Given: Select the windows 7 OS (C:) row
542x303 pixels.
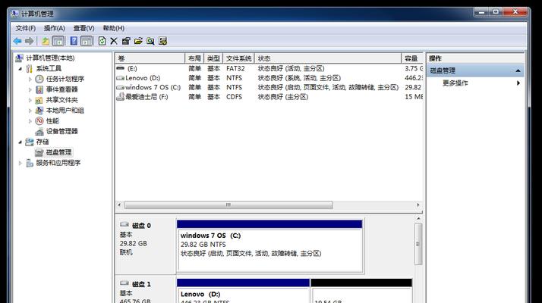Looking at the screenshot, I should pos(269,87).
